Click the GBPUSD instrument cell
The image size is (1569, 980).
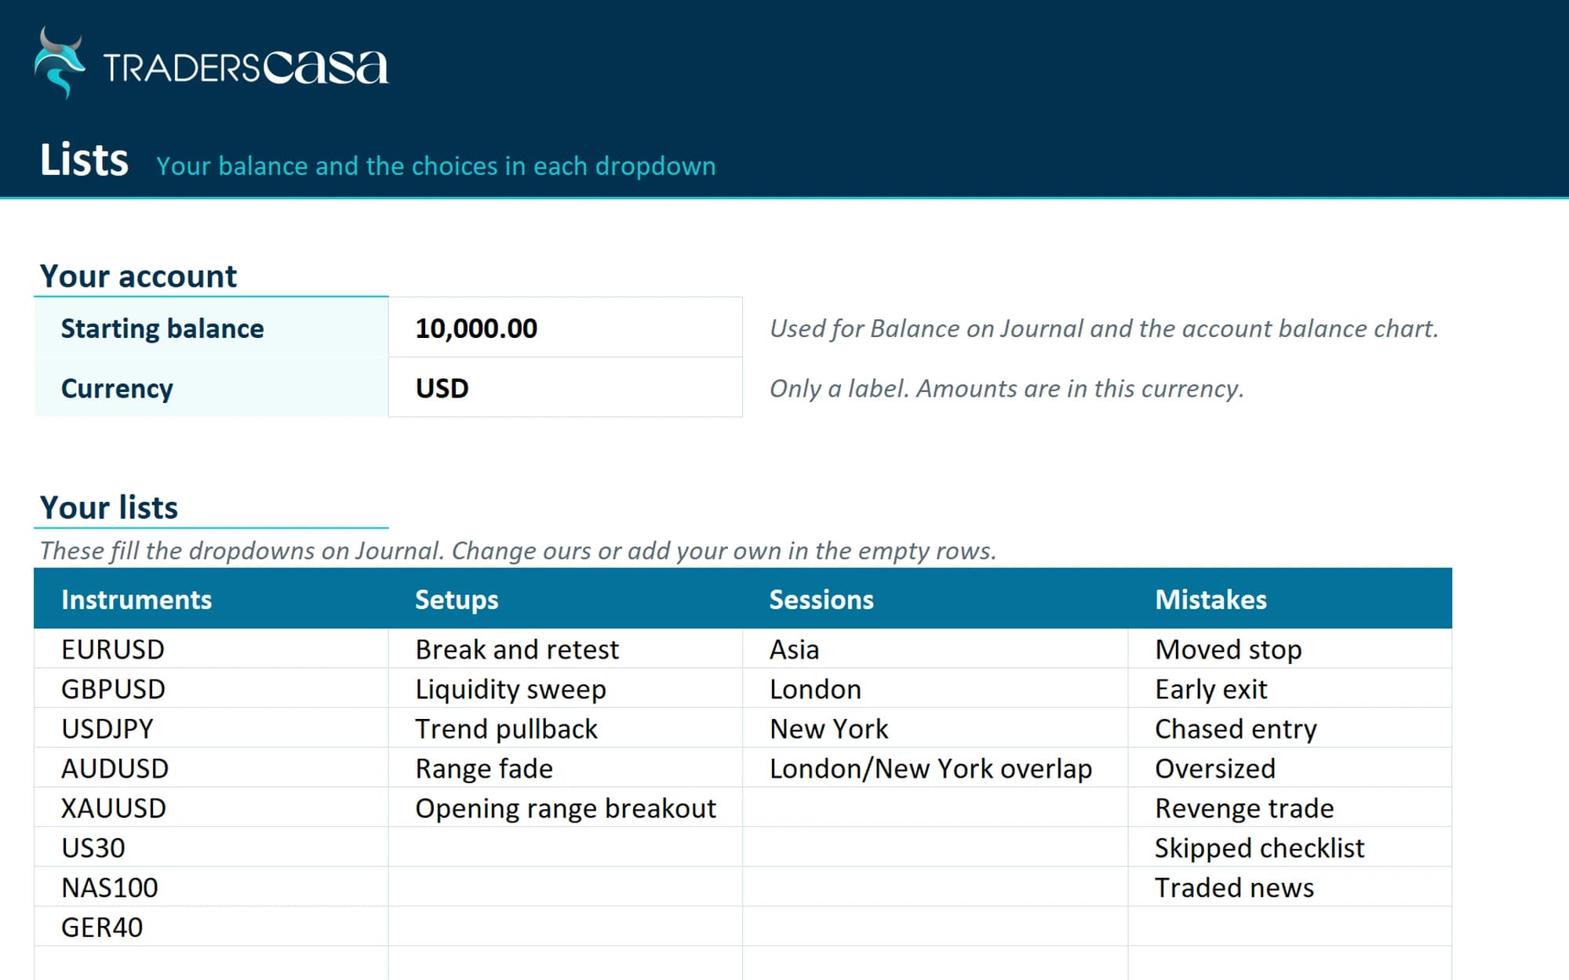pyautogui.click(x=211, y=688)
